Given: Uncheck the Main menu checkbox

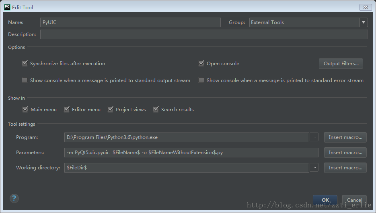Looking at the screenshot, I should point(25,109).
